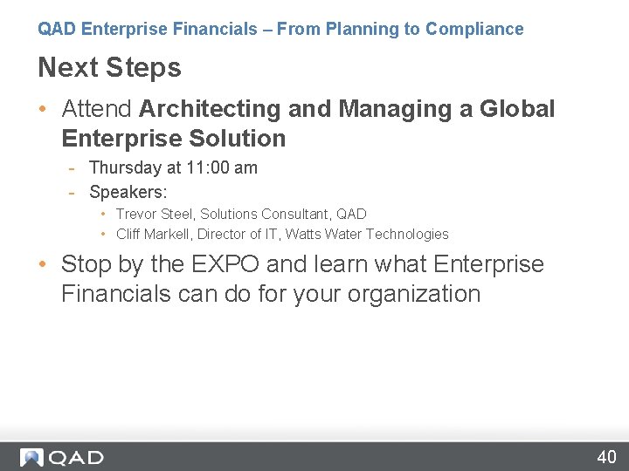Click small bullet before Trevor Steel
This screenshot has width=629, height=471.
pyautogui.click(x=103, y=214)
